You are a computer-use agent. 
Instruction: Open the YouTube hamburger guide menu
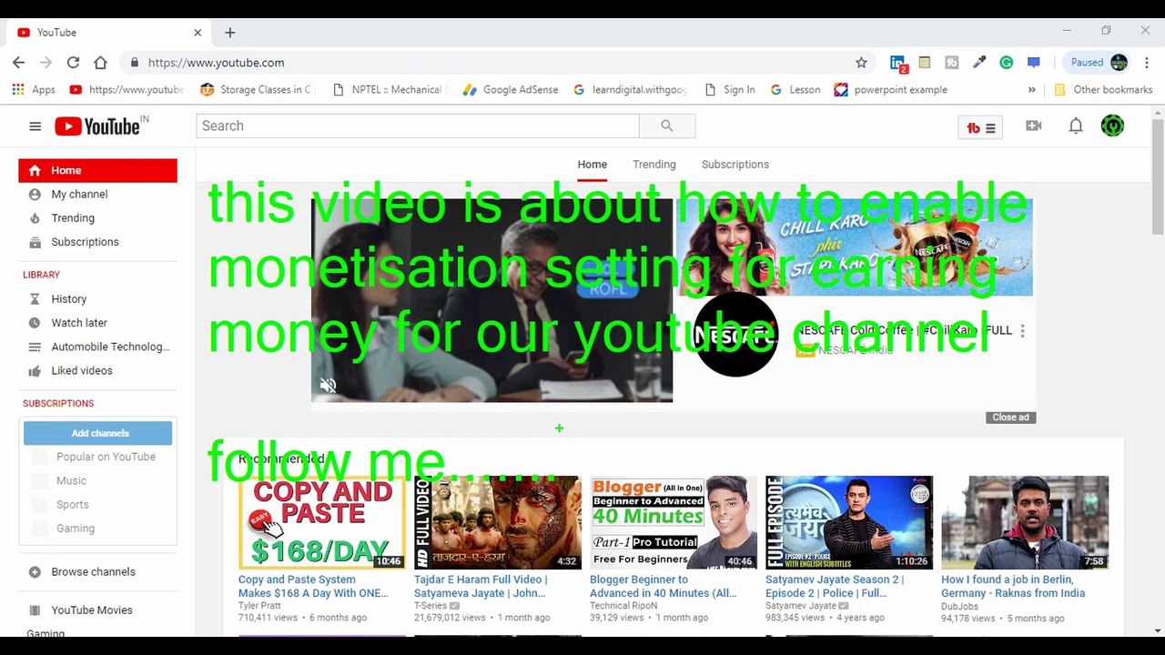tap(35, 126)
